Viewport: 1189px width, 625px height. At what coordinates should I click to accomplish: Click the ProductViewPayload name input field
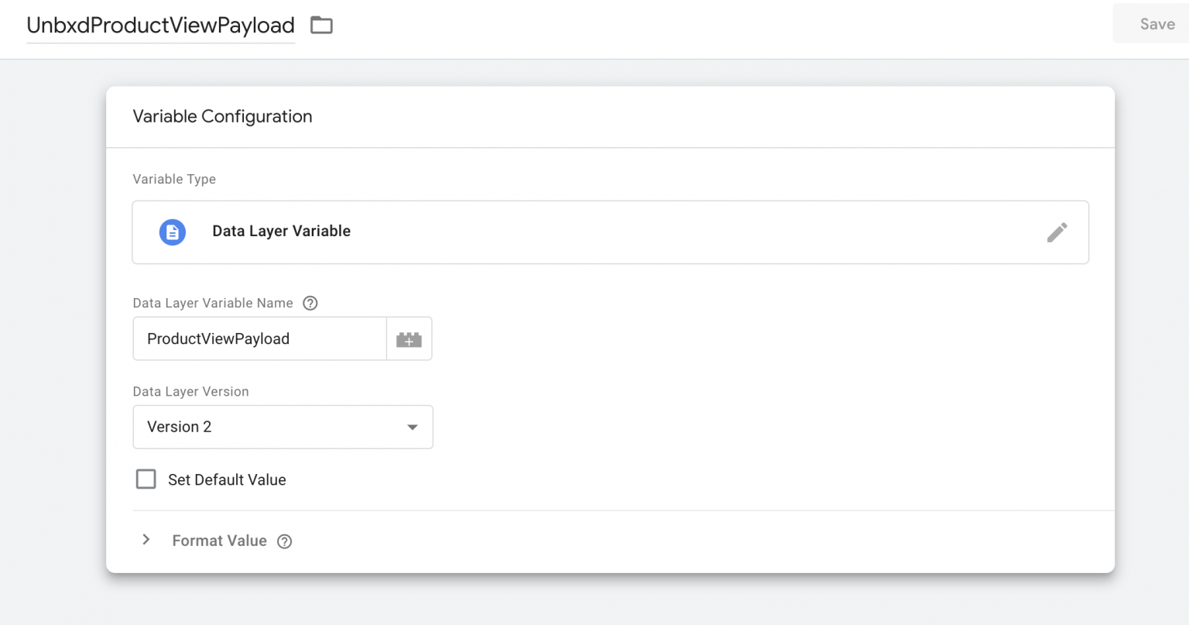(x=259, y=338)
